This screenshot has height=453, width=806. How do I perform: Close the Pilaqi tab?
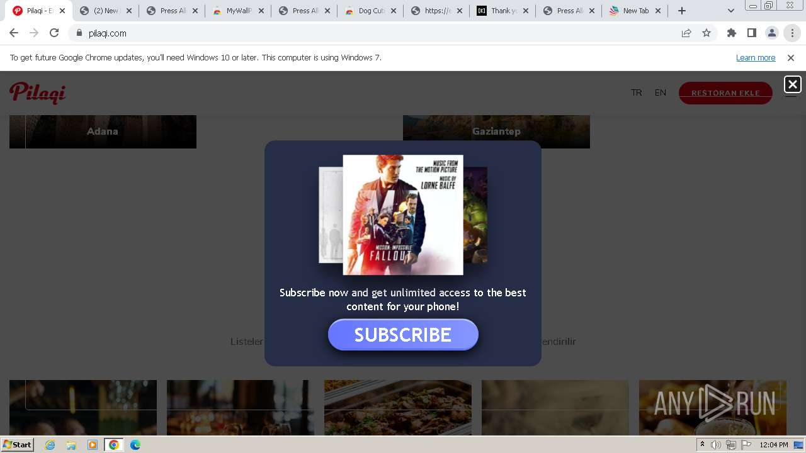(x=62, y=11)
